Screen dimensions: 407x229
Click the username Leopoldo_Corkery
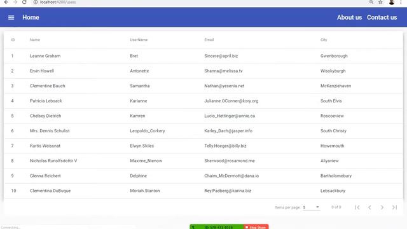(148, 131)
